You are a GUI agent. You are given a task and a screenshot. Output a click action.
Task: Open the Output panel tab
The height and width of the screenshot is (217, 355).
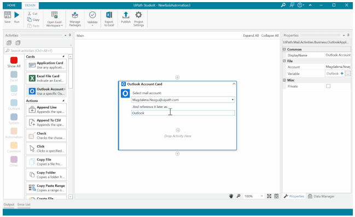coord(9,204)
